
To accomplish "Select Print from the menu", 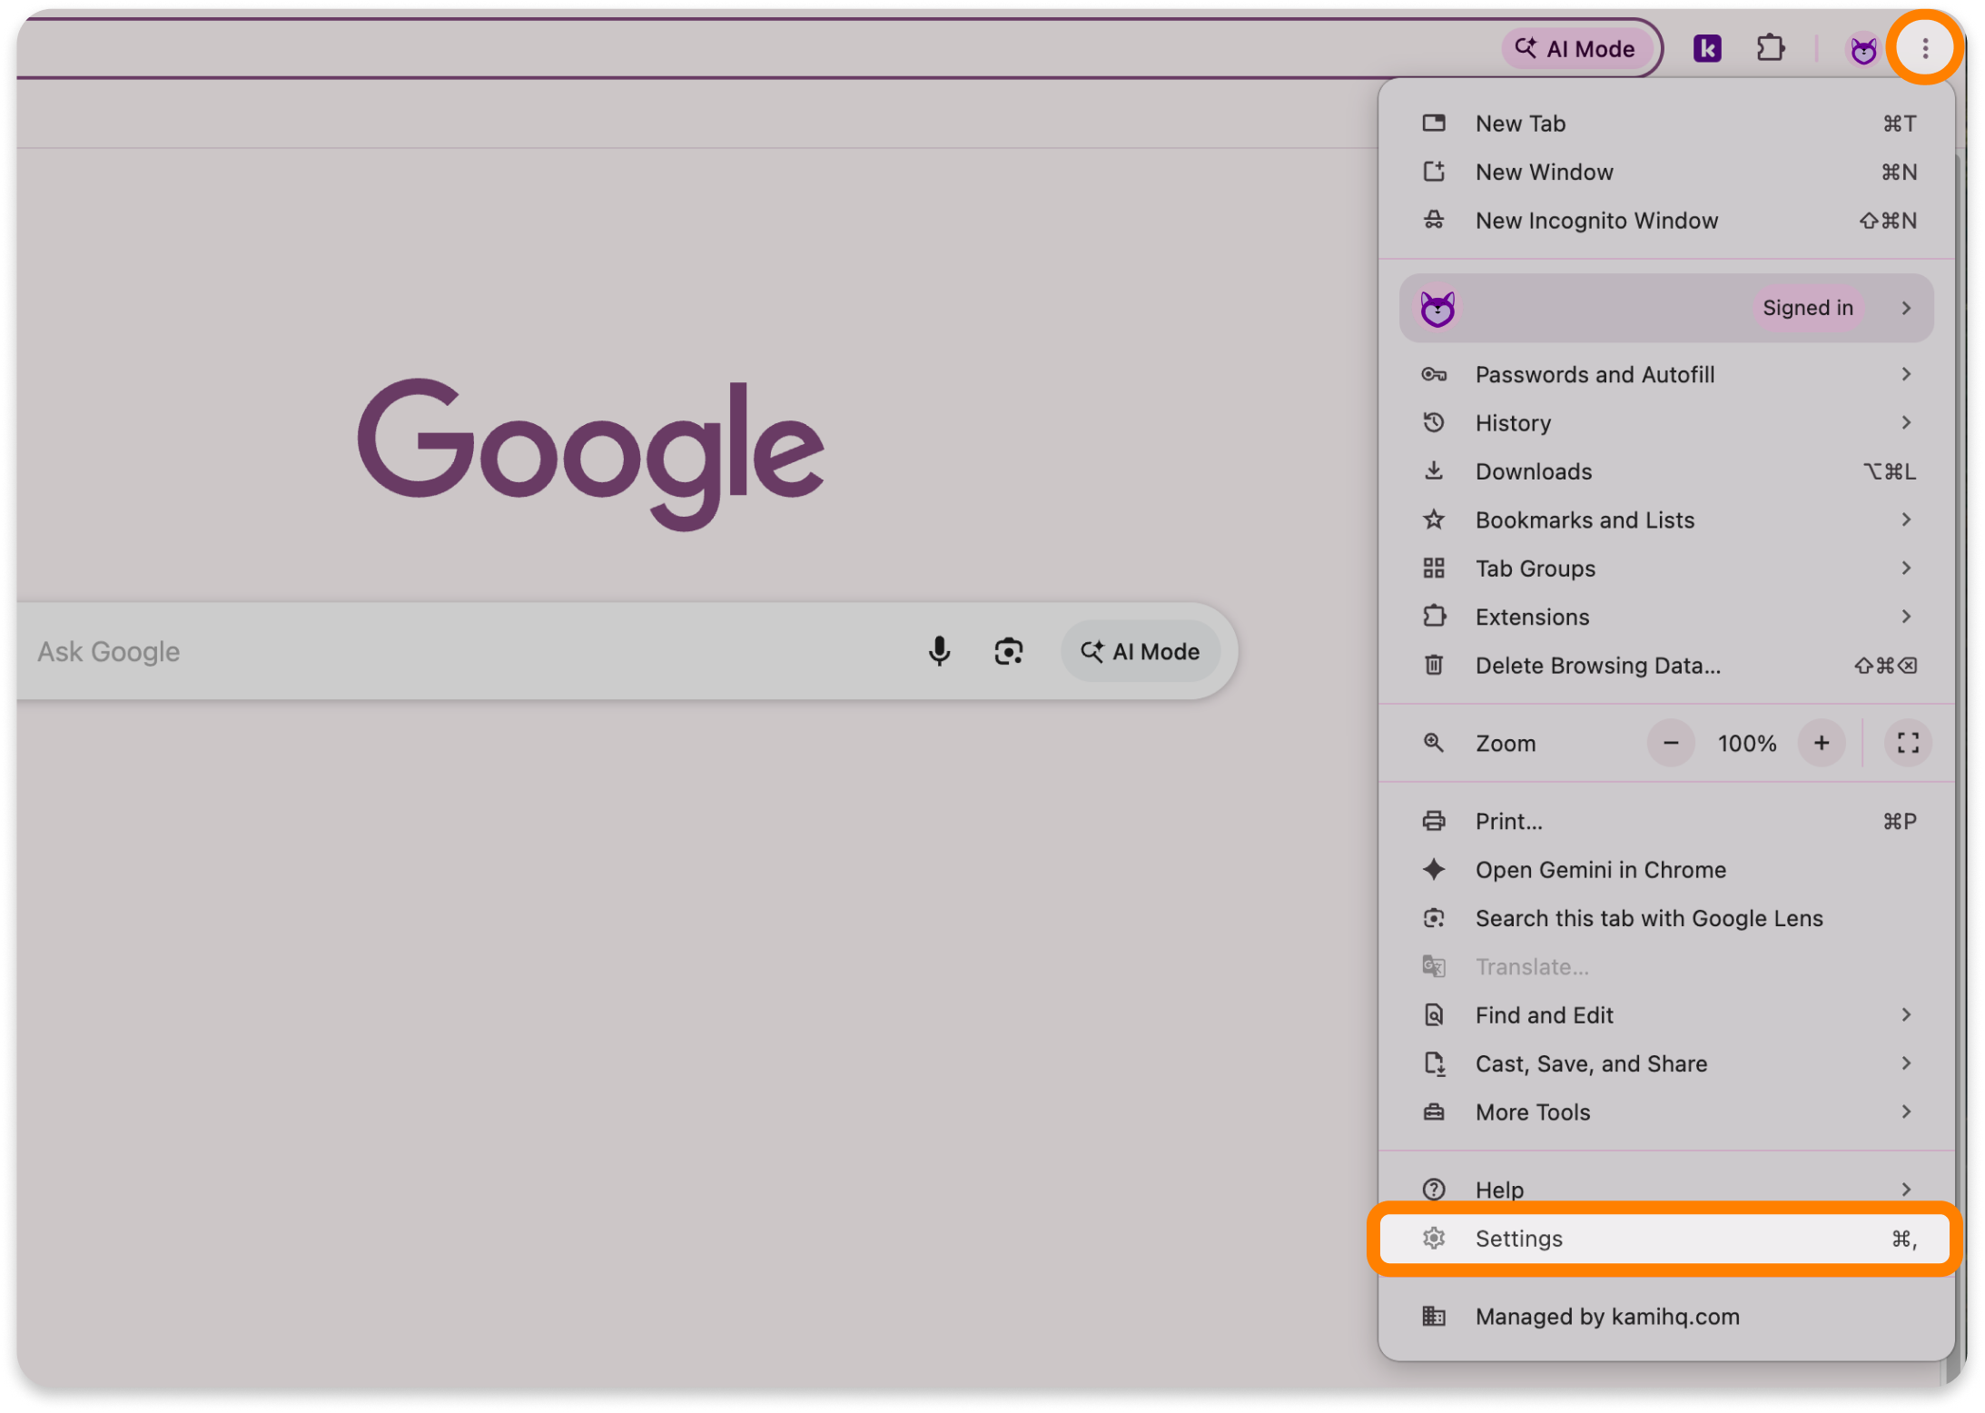I will tap(1666, 821).
